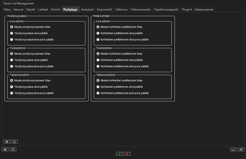Open the Tallennus tab
The height and width of the screenshot is (159, 246).
(121, 10)
